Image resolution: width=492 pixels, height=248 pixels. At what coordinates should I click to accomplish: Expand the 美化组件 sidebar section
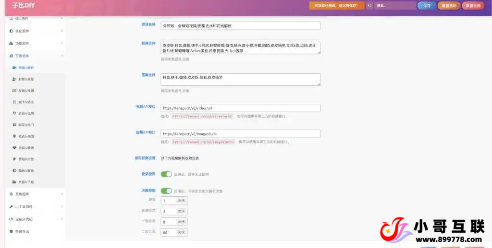(36, 31)
